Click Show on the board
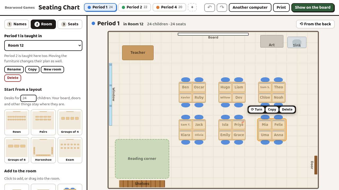The width and height of the screenshot is (339, 190). [313, 7]
